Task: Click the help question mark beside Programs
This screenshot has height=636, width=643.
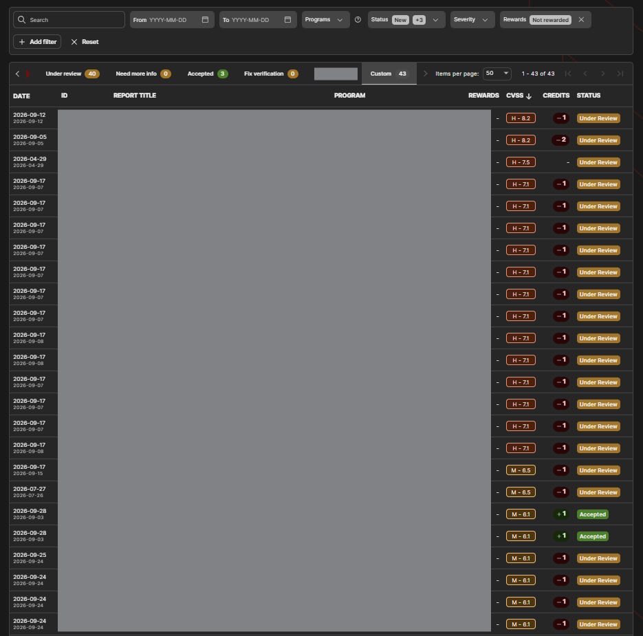Action: point(358,20)
